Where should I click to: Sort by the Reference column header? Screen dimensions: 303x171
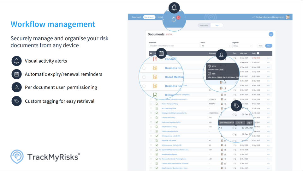click(212, 53)
